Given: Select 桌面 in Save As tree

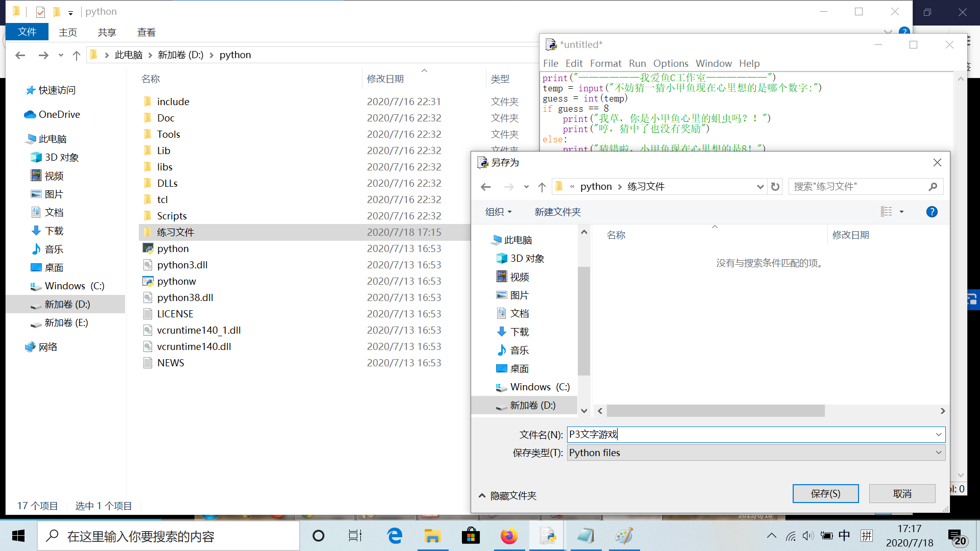Looking at the screenshot, I should tap(513, 369).
